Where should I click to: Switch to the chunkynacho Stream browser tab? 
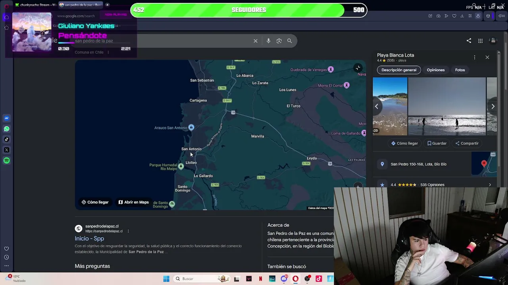click(35, 5)
